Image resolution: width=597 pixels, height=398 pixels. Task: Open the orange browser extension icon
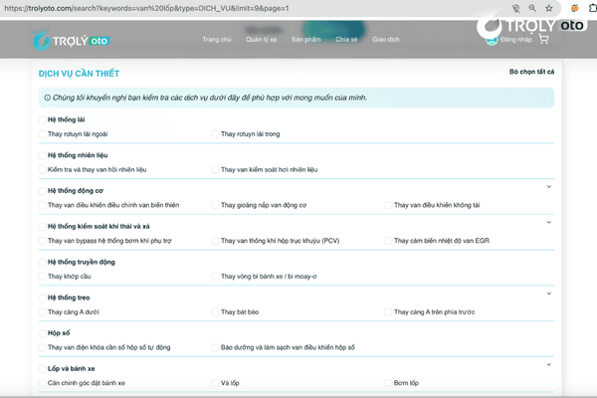pyautogui.click(x=574, y=8)
